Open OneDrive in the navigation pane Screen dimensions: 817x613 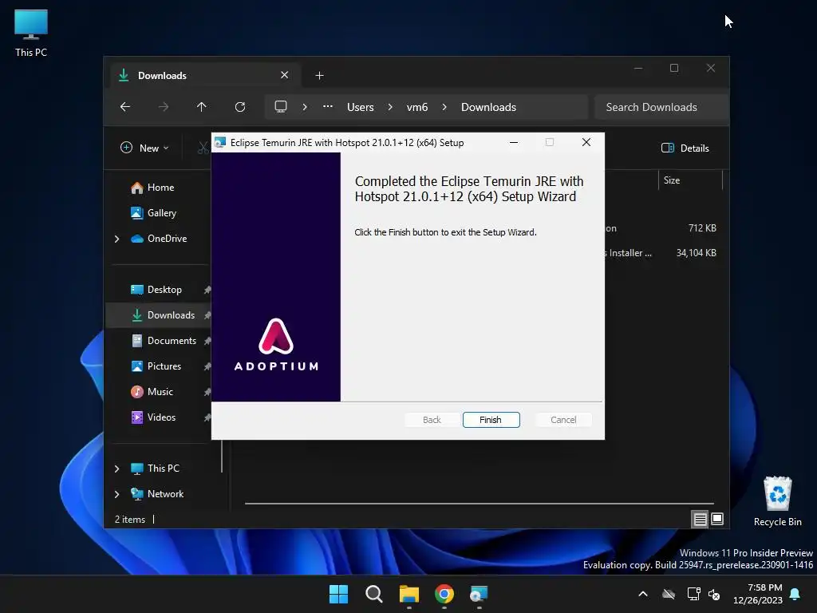pos(167,238)
